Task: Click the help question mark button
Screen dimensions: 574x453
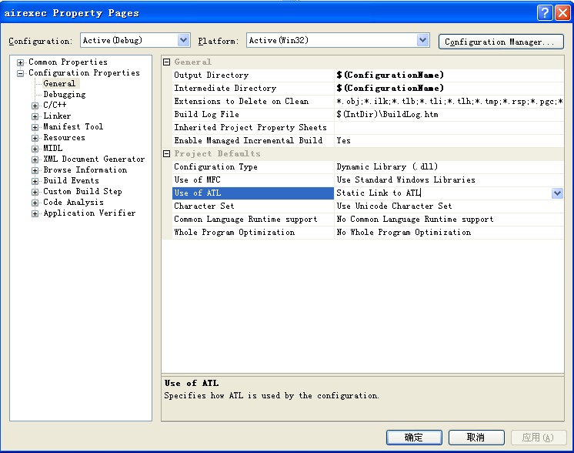Action: pos(545,13)
